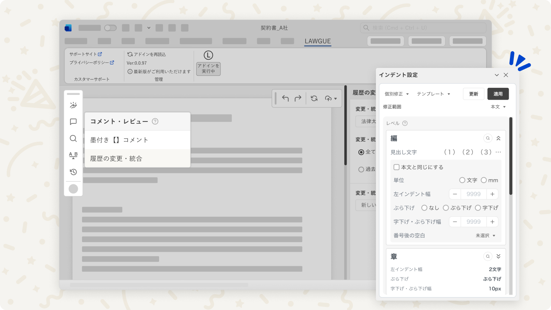Open the 個別修正 dropdown
Viewport: 551px width, 310px height.
pyautogui.click(x=396, y=94)
